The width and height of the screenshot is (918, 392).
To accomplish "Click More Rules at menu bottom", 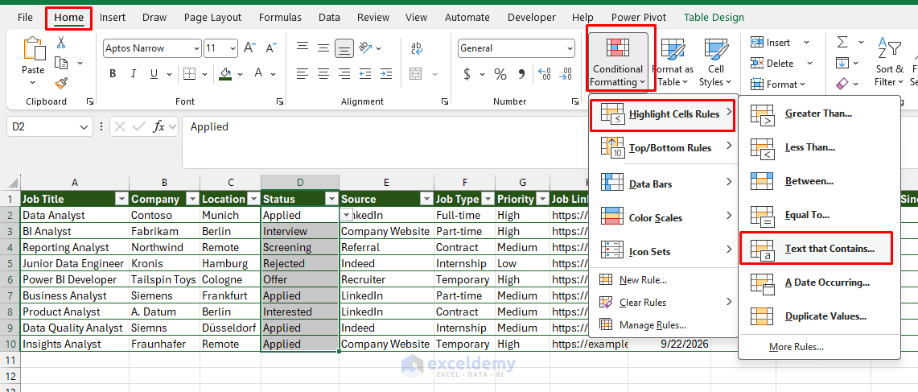I will click(797, 347).
